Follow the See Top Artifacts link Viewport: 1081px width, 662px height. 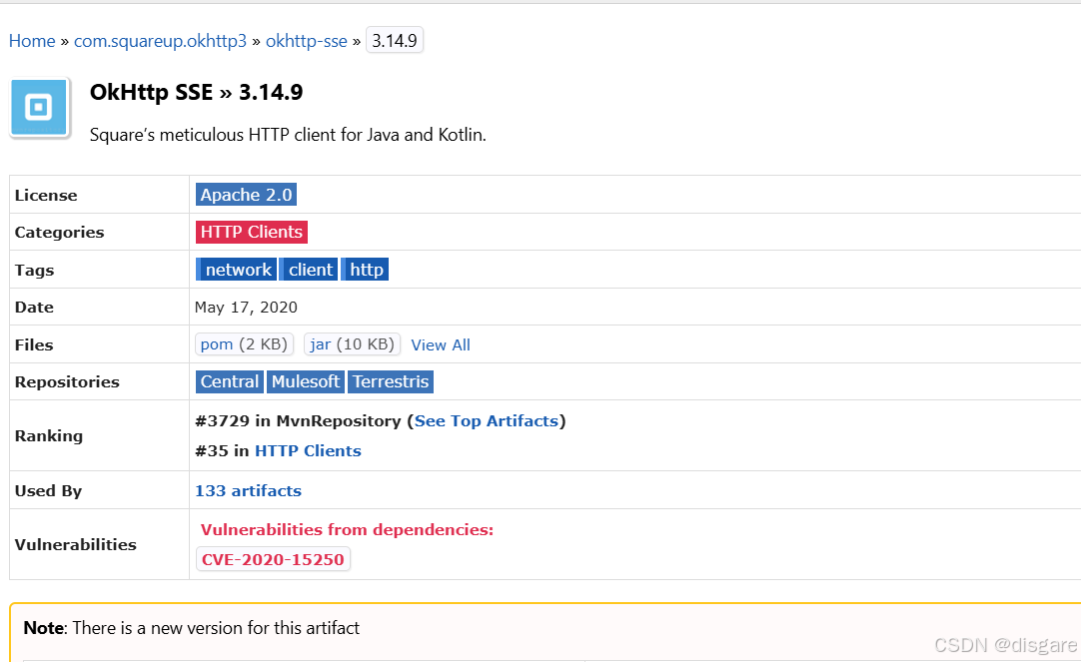pos(487,421)
